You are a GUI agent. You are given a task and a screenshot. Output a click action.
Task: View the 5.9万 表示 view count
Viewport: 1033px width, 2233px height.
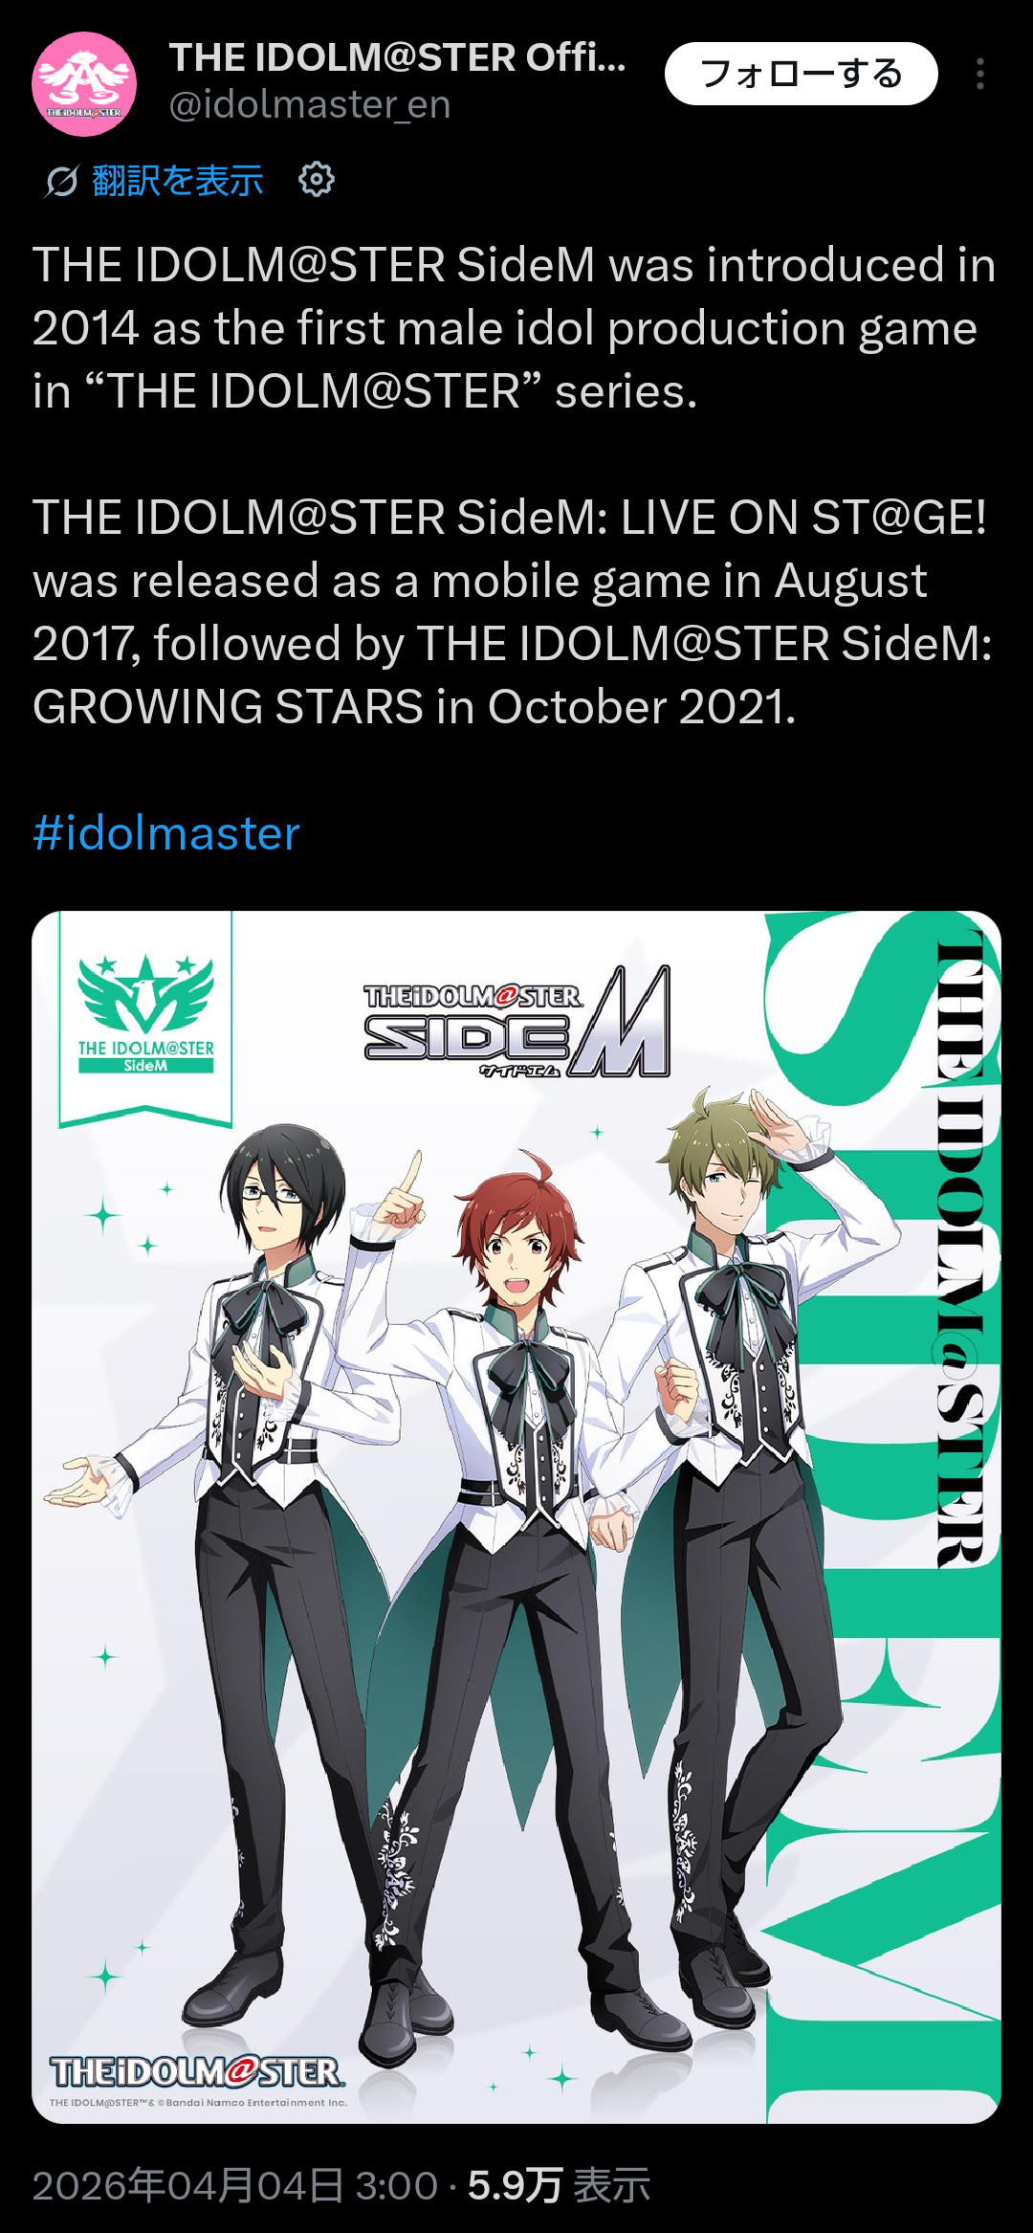point(559,2186)
